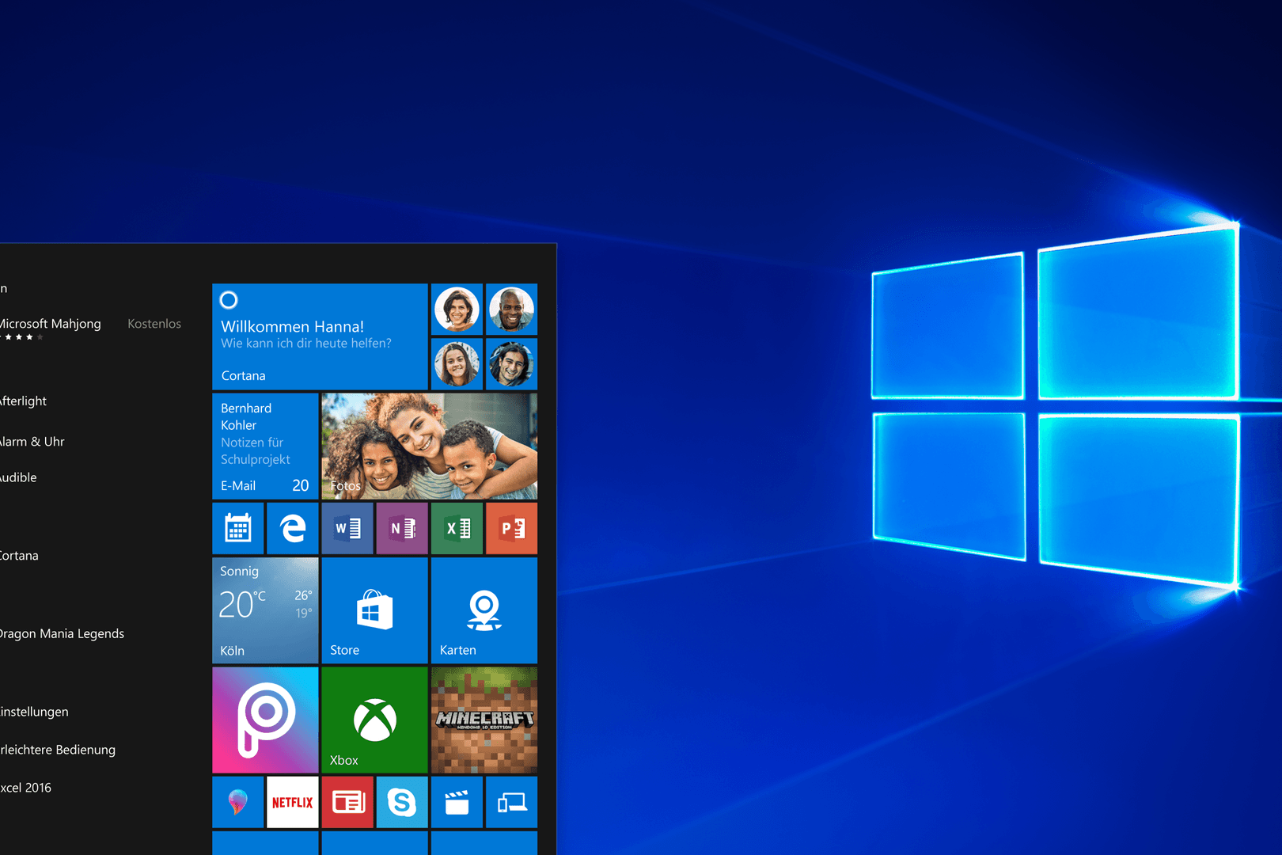Launch the Skype tile

tap(402, 802)
